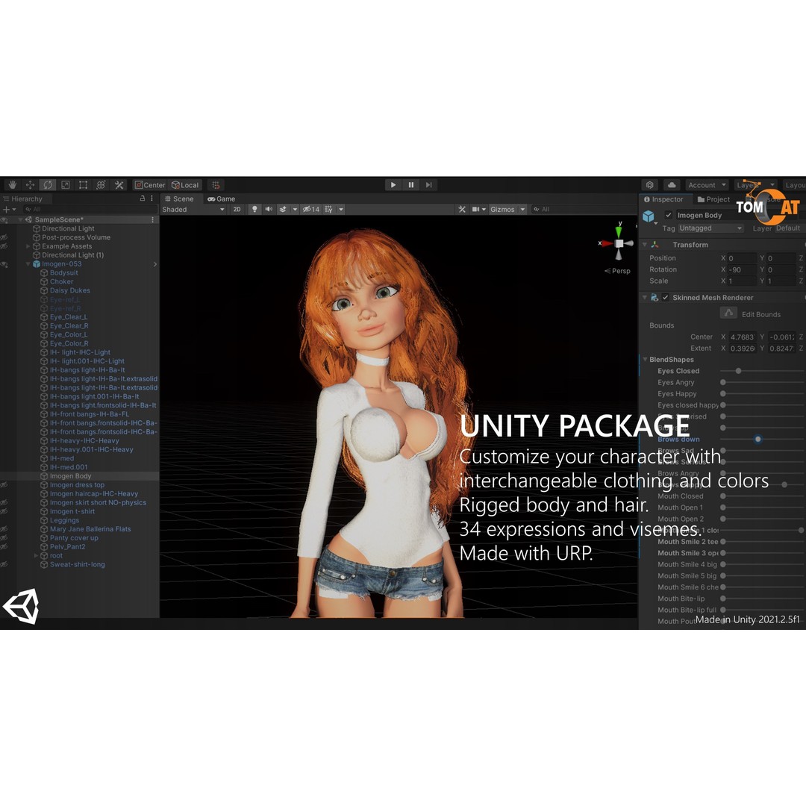Click the red X axis cone
This screenshot has height=806, width=806.
coord(607,243)
